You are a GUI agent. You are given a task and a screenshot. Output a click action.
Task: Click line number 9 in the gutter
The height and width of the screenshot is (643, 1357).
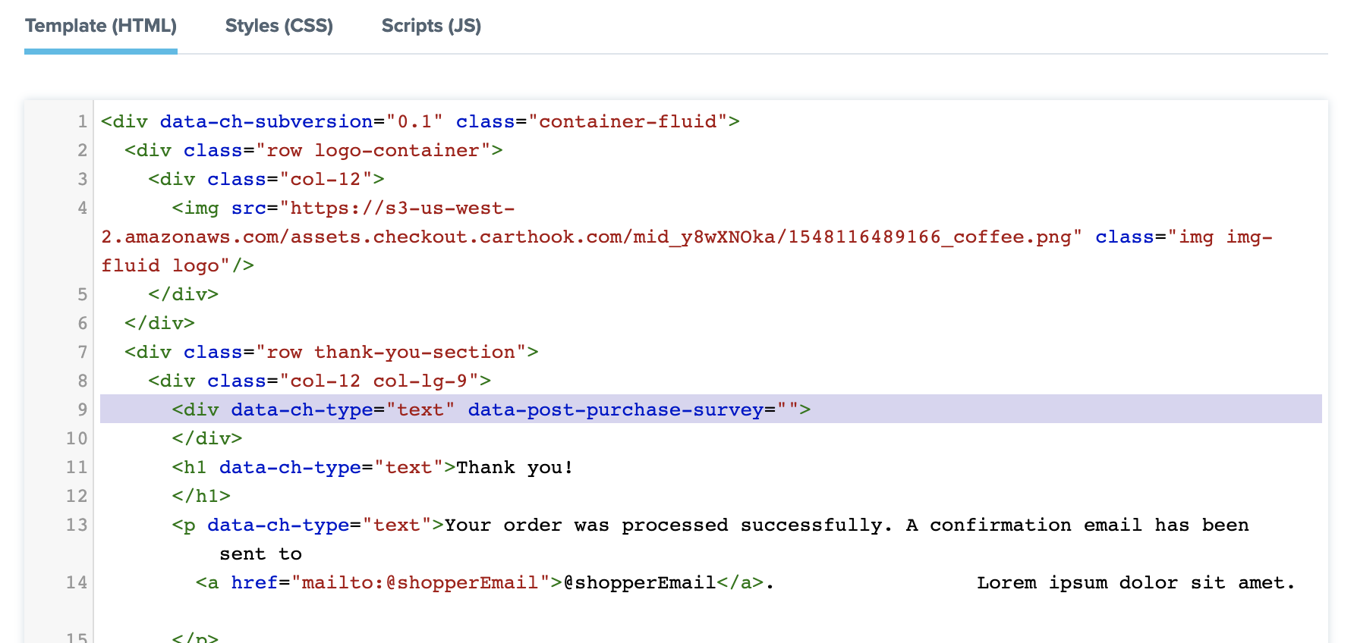click(x=82, y=409)
